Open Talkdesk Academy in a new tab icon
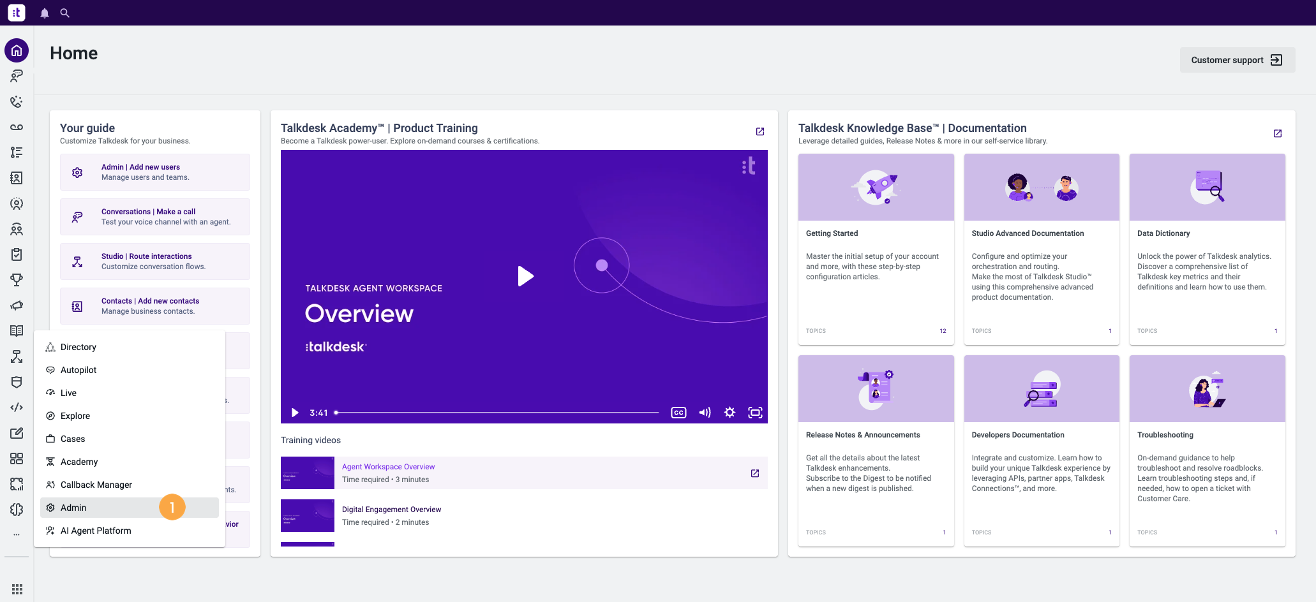Viewport: 1316px width, 602px height. tap(760, 131)
